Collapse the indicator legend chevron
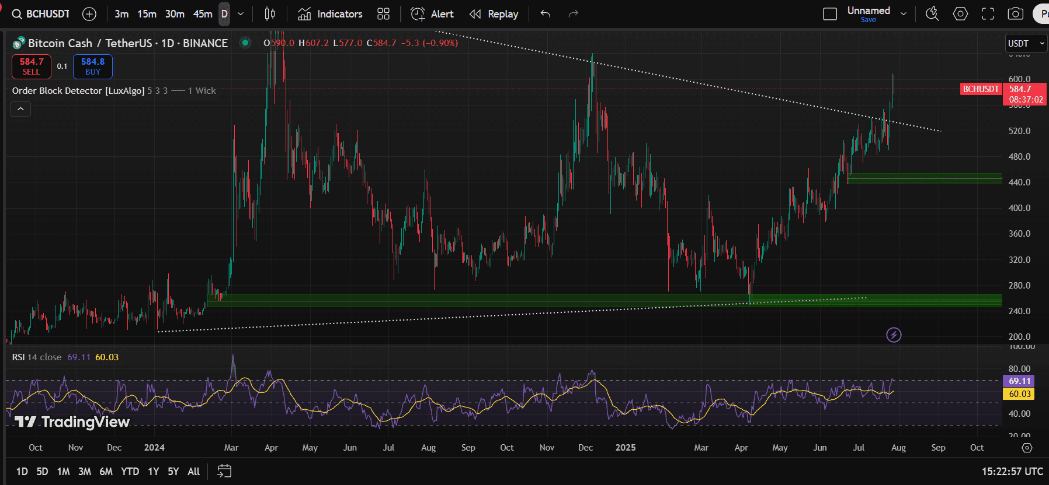The width and height of the screenshot is (1049, 485). [20, 109]
